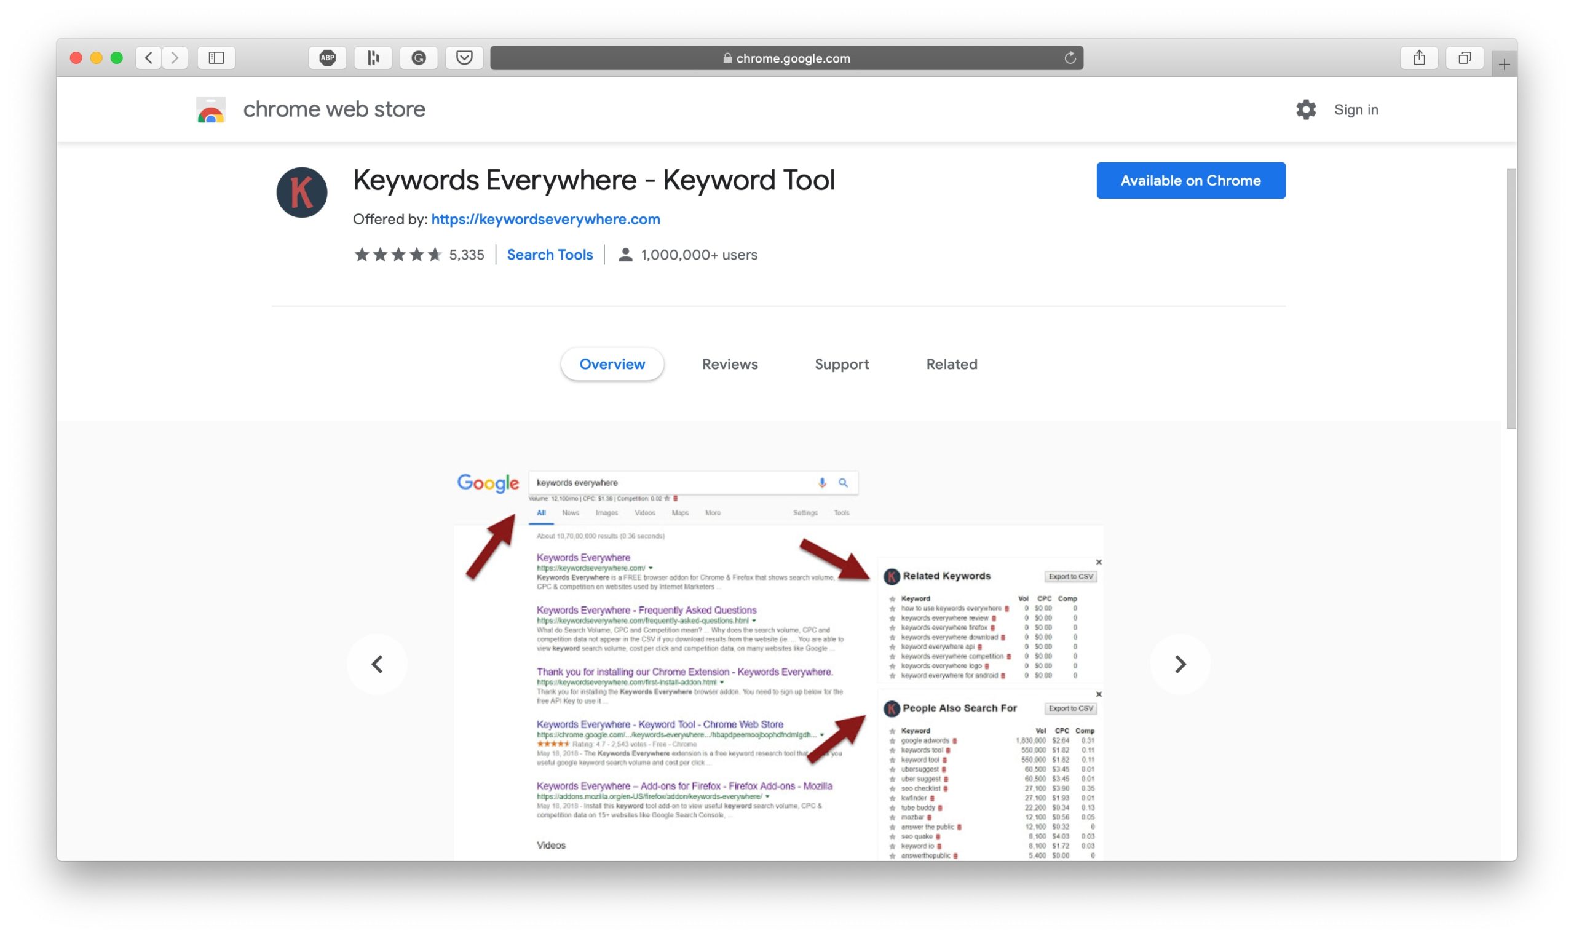Viewport: 1574px width, 936px height.
Task: Switch to the Support tab
Action: [841, 364]
